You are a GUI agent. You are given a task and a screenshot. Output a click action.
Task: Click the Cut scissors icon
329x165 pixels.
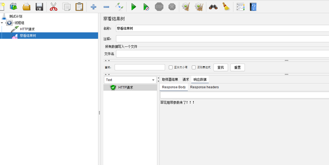(x=54, y=6)
